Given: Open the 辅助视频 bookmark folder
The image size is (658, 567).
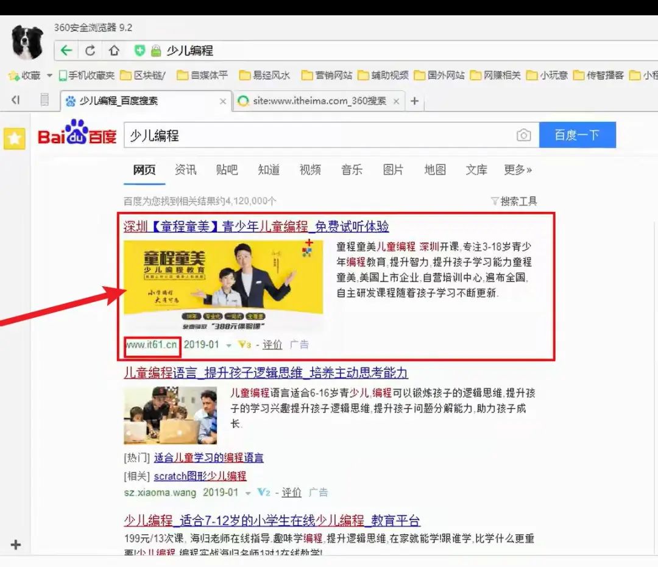Looking at the screenshot, I should [x=383, y=76].
